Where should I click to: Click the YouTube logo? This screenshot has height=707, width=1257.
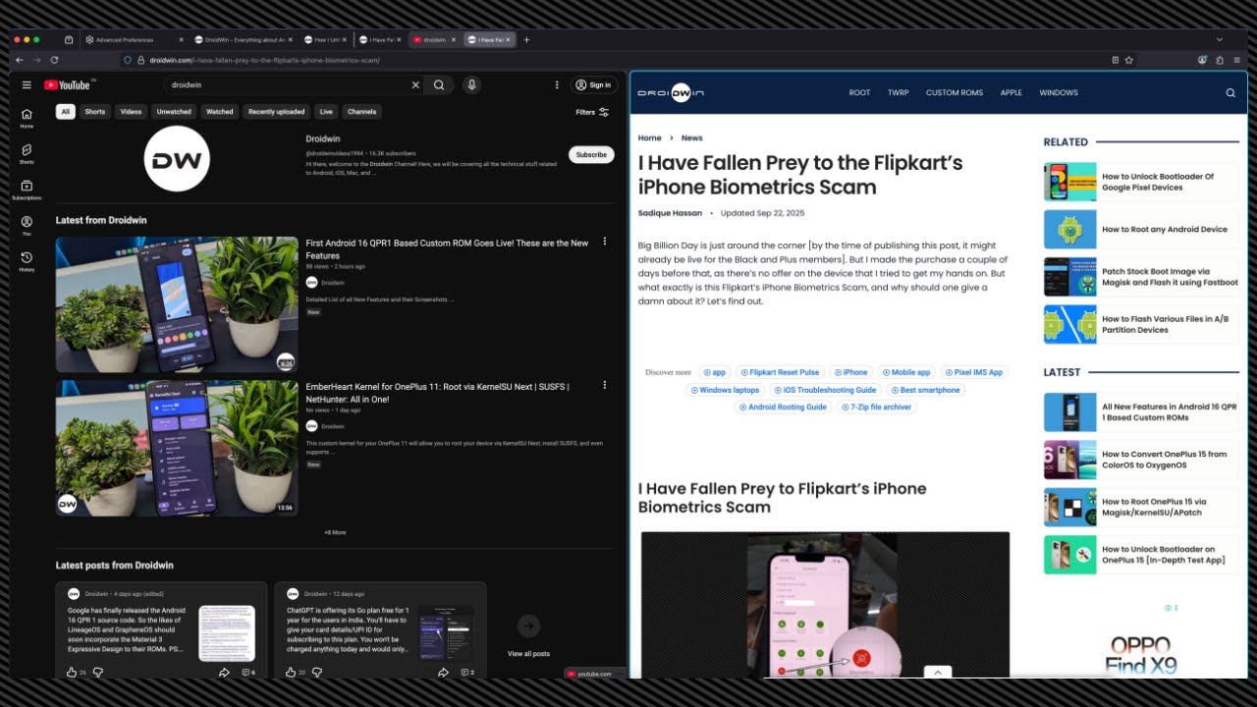pyautogui.click(x=68, y=85)
